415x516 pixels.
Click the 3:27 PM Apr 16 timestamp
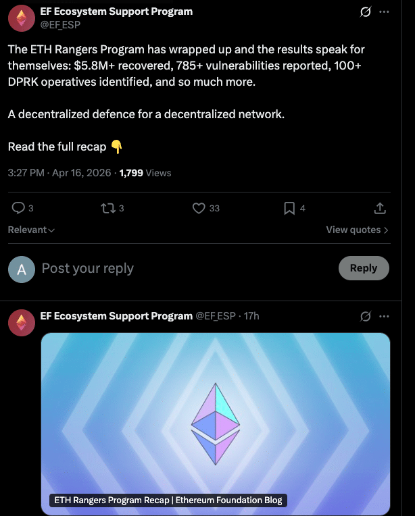coord(60,173)
